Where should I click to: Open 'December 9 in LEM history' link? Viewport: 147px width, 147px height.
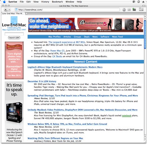(42, 81)
